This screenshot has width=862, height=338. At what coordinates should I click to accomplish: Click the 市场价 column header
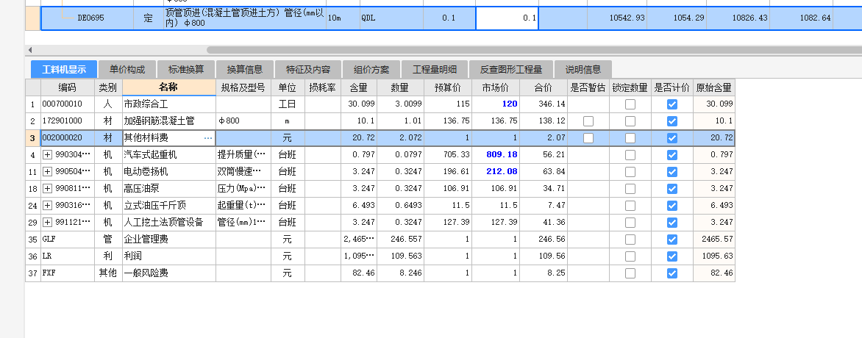click(x=495, y=87)
